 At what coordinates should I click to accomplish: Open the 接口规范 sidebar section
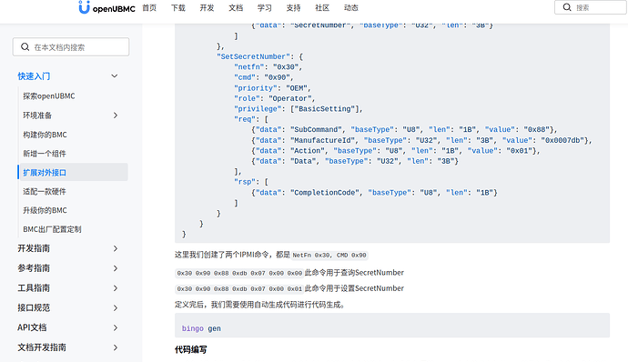click(34, 307)
